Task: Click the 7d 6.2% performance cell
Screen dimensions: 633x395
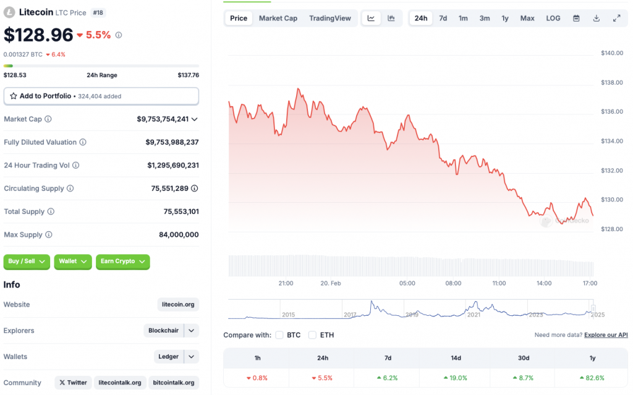Action: pyautogui.click(x=388, y=378)
